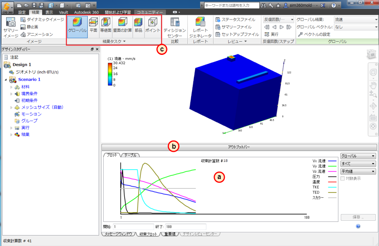This screenshot has width=379, height=246.
Task: Switch to the メッセージウィンドウ tab
Action: tap(119, 234)
